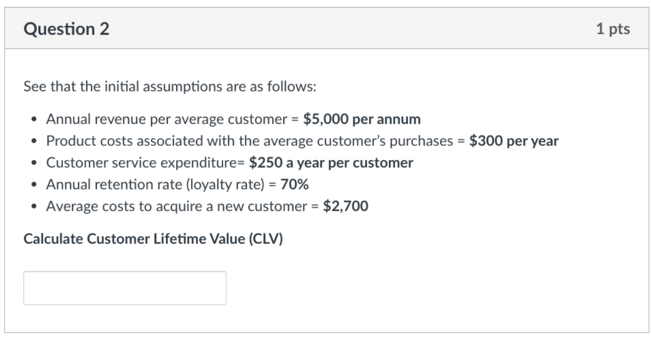Viewport: 651px width, 340px height.
Task: Click the "Question 2" heading
Action: 66,30
